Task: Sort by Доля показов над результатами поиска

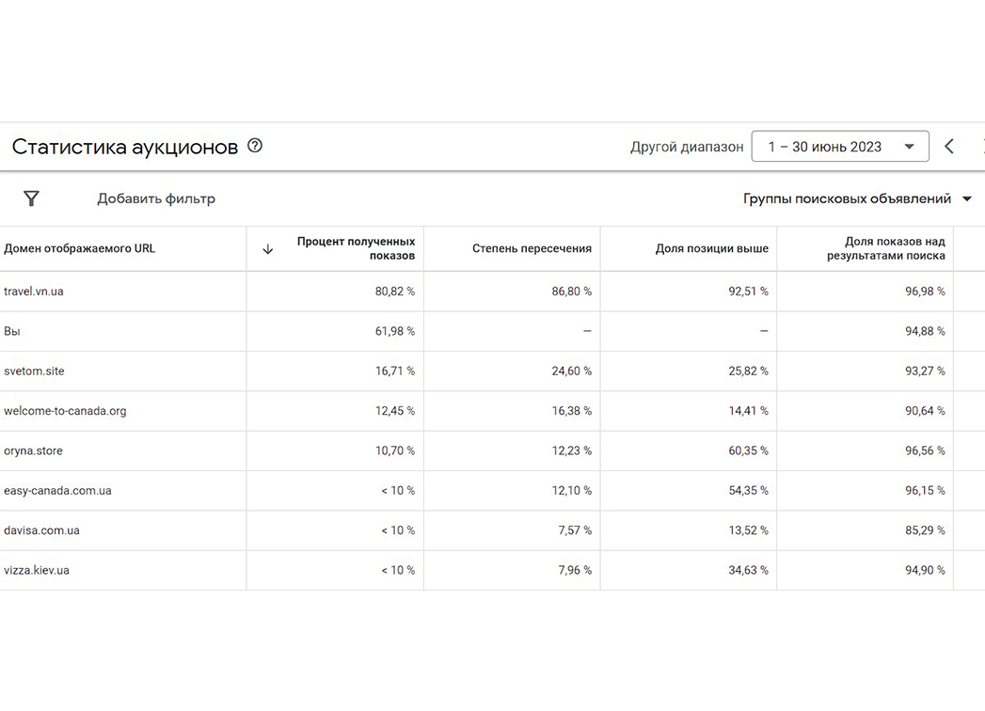Action: (x=885, y=248)
